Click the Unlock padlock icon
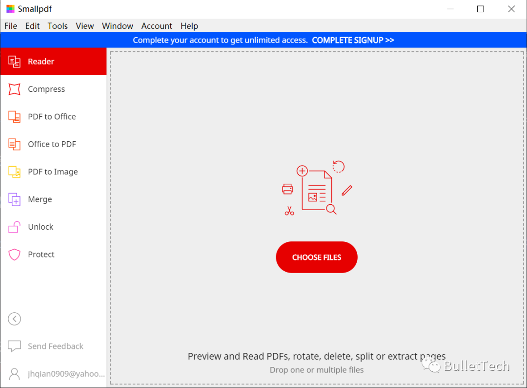Viewport: 527px width, 388px height. 14,227
